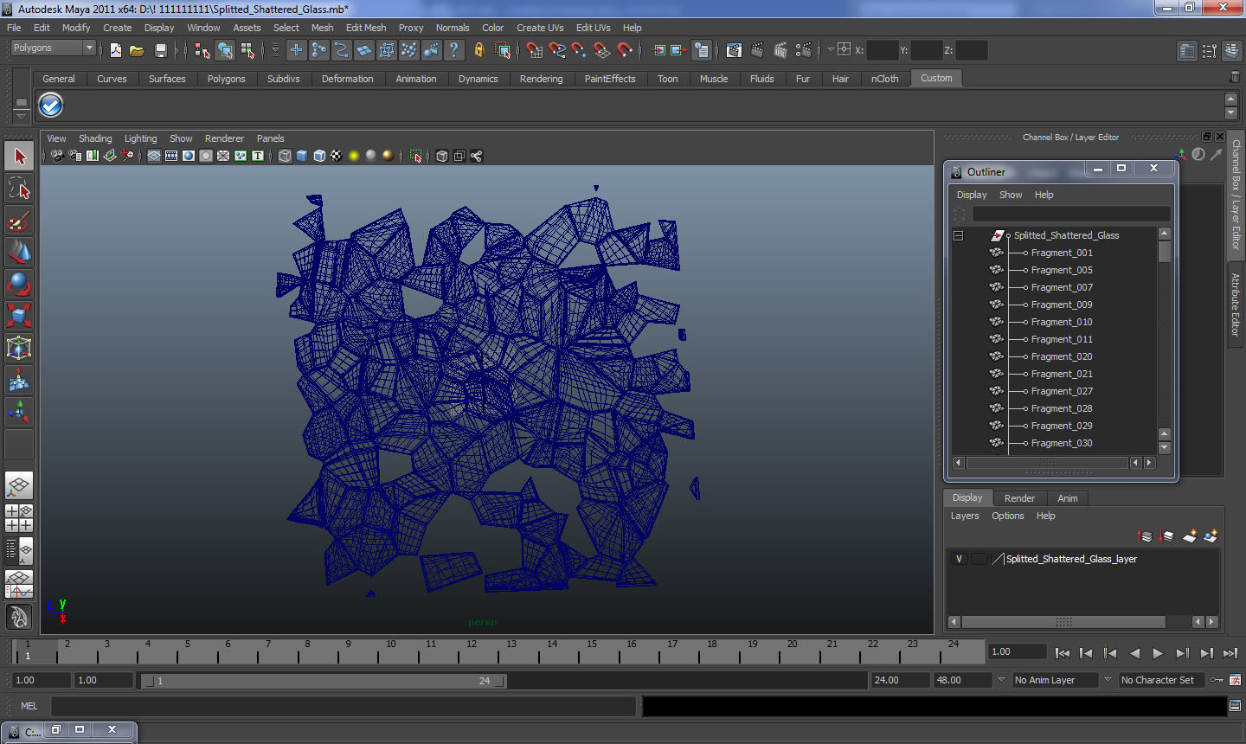Open input mode dropdown before X field
This screenshot has height=744, width=1246.
(831, 49)
